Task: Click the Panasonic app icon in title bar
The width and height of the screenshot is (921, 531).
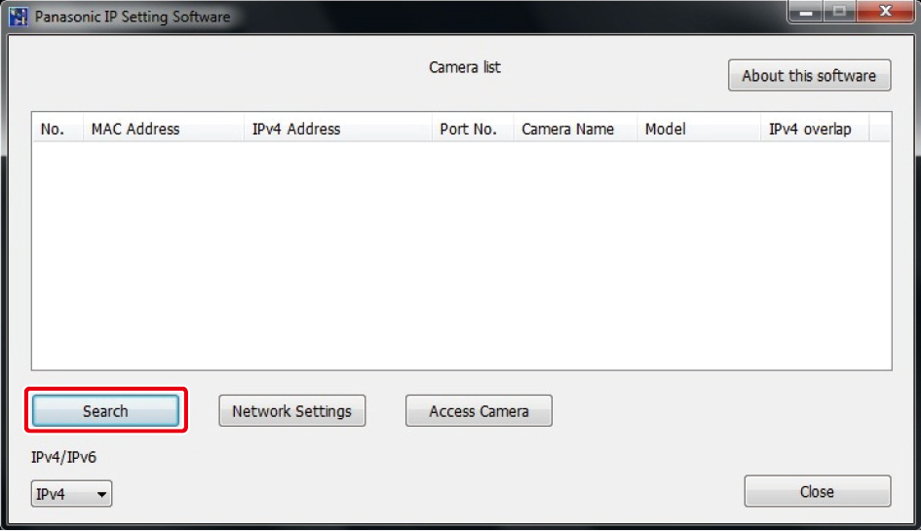Action: pyautogui.click(x=18, y=16)
